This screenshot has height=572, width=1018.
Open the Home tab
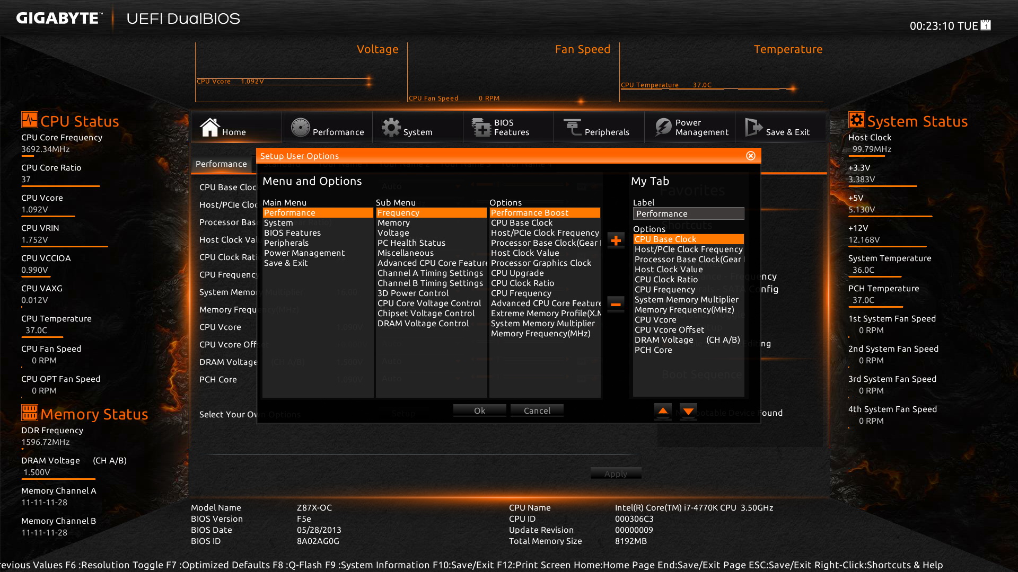click(x=236, y=127)
